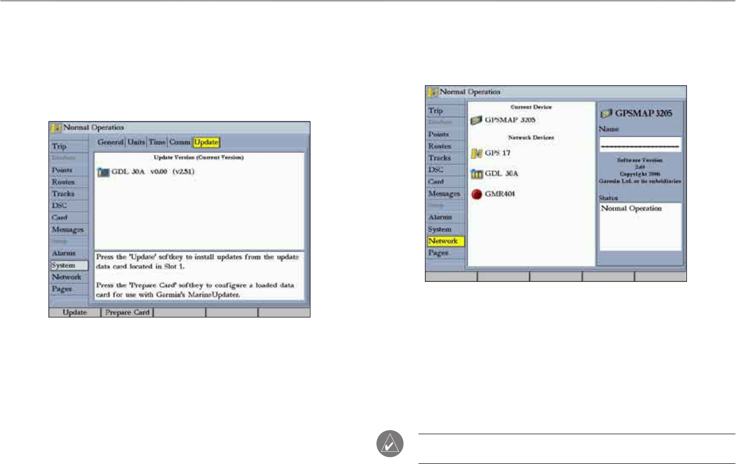The width and height of the screenshot is (736, 464).
Task: Select Routes tab in the Update screen
Action: (68, 182)
